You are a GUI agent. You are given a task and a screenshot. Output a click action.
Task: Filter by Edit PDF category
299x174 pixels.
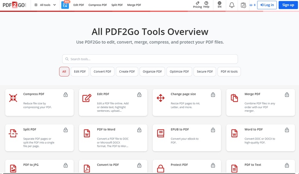80,72
